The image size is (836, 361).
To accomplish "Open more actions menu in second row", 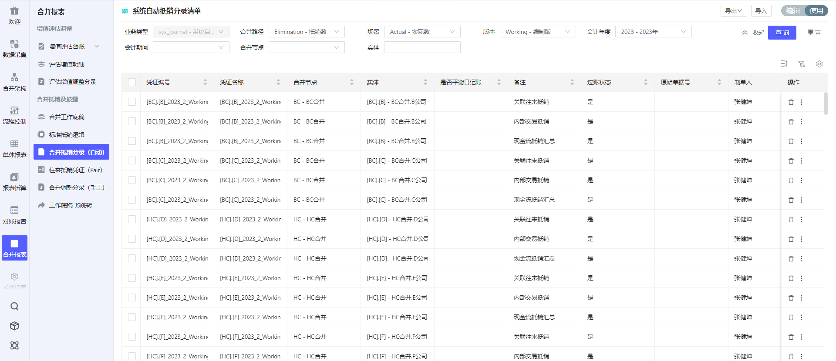I will point(801,122).
